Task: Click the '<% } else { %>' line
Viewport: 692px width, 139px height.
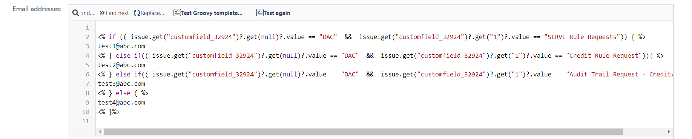Action: pos(123,93)
